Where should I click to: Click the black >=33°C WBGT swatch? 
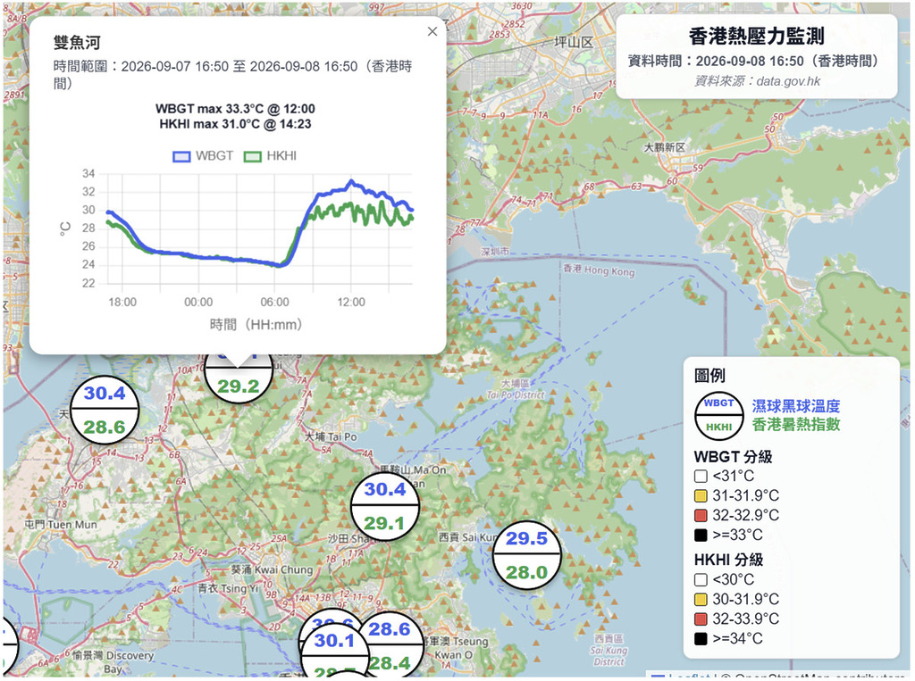pos(701,535)
